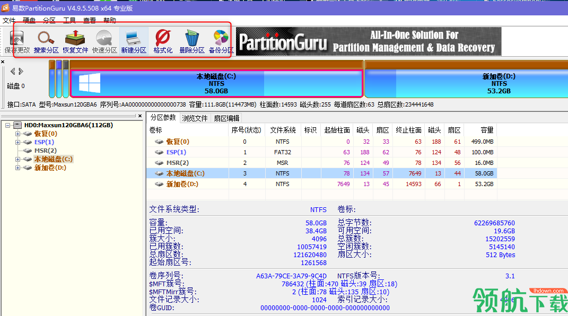568x316 pixels.
Task: Select the 恢复(0) row label in partition table
Action: coord(178,142)
